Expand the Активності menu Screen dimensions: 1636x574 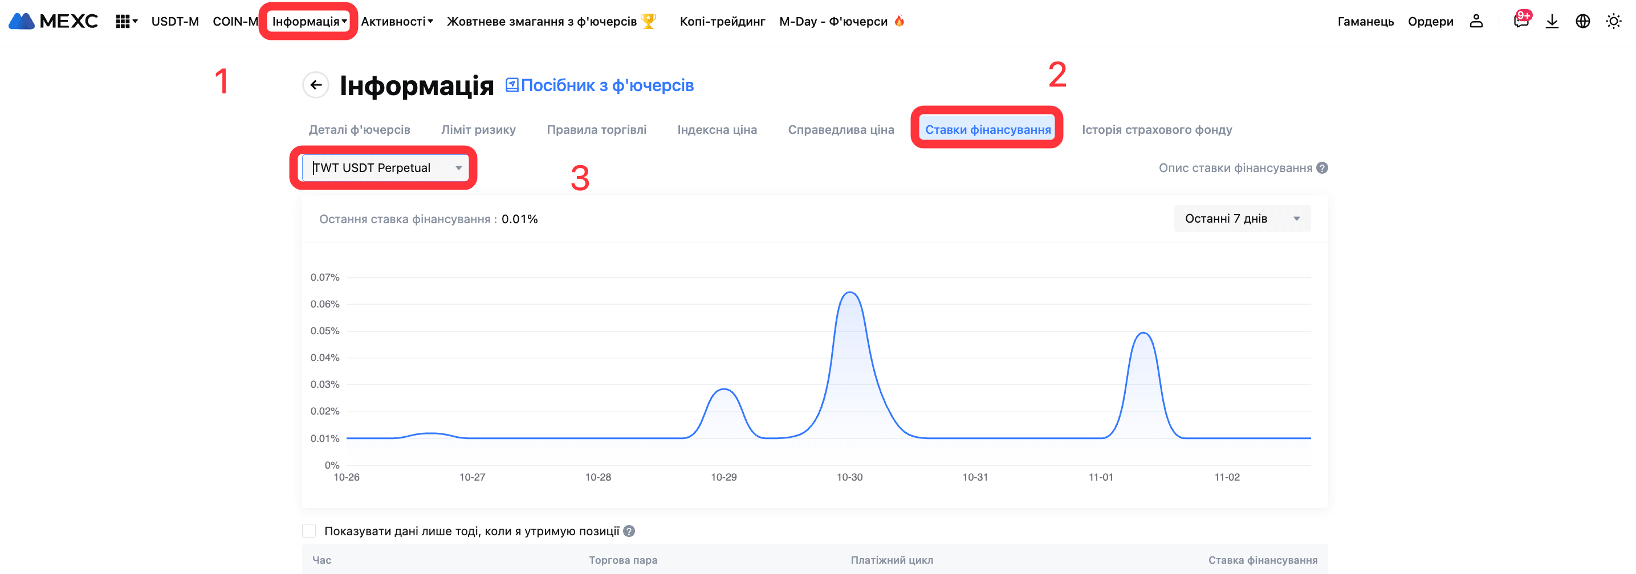tap(397, 22)
